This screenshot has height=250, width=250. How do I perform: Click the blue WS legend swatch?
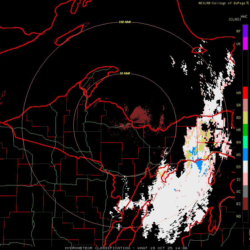[x=245, y=154]
